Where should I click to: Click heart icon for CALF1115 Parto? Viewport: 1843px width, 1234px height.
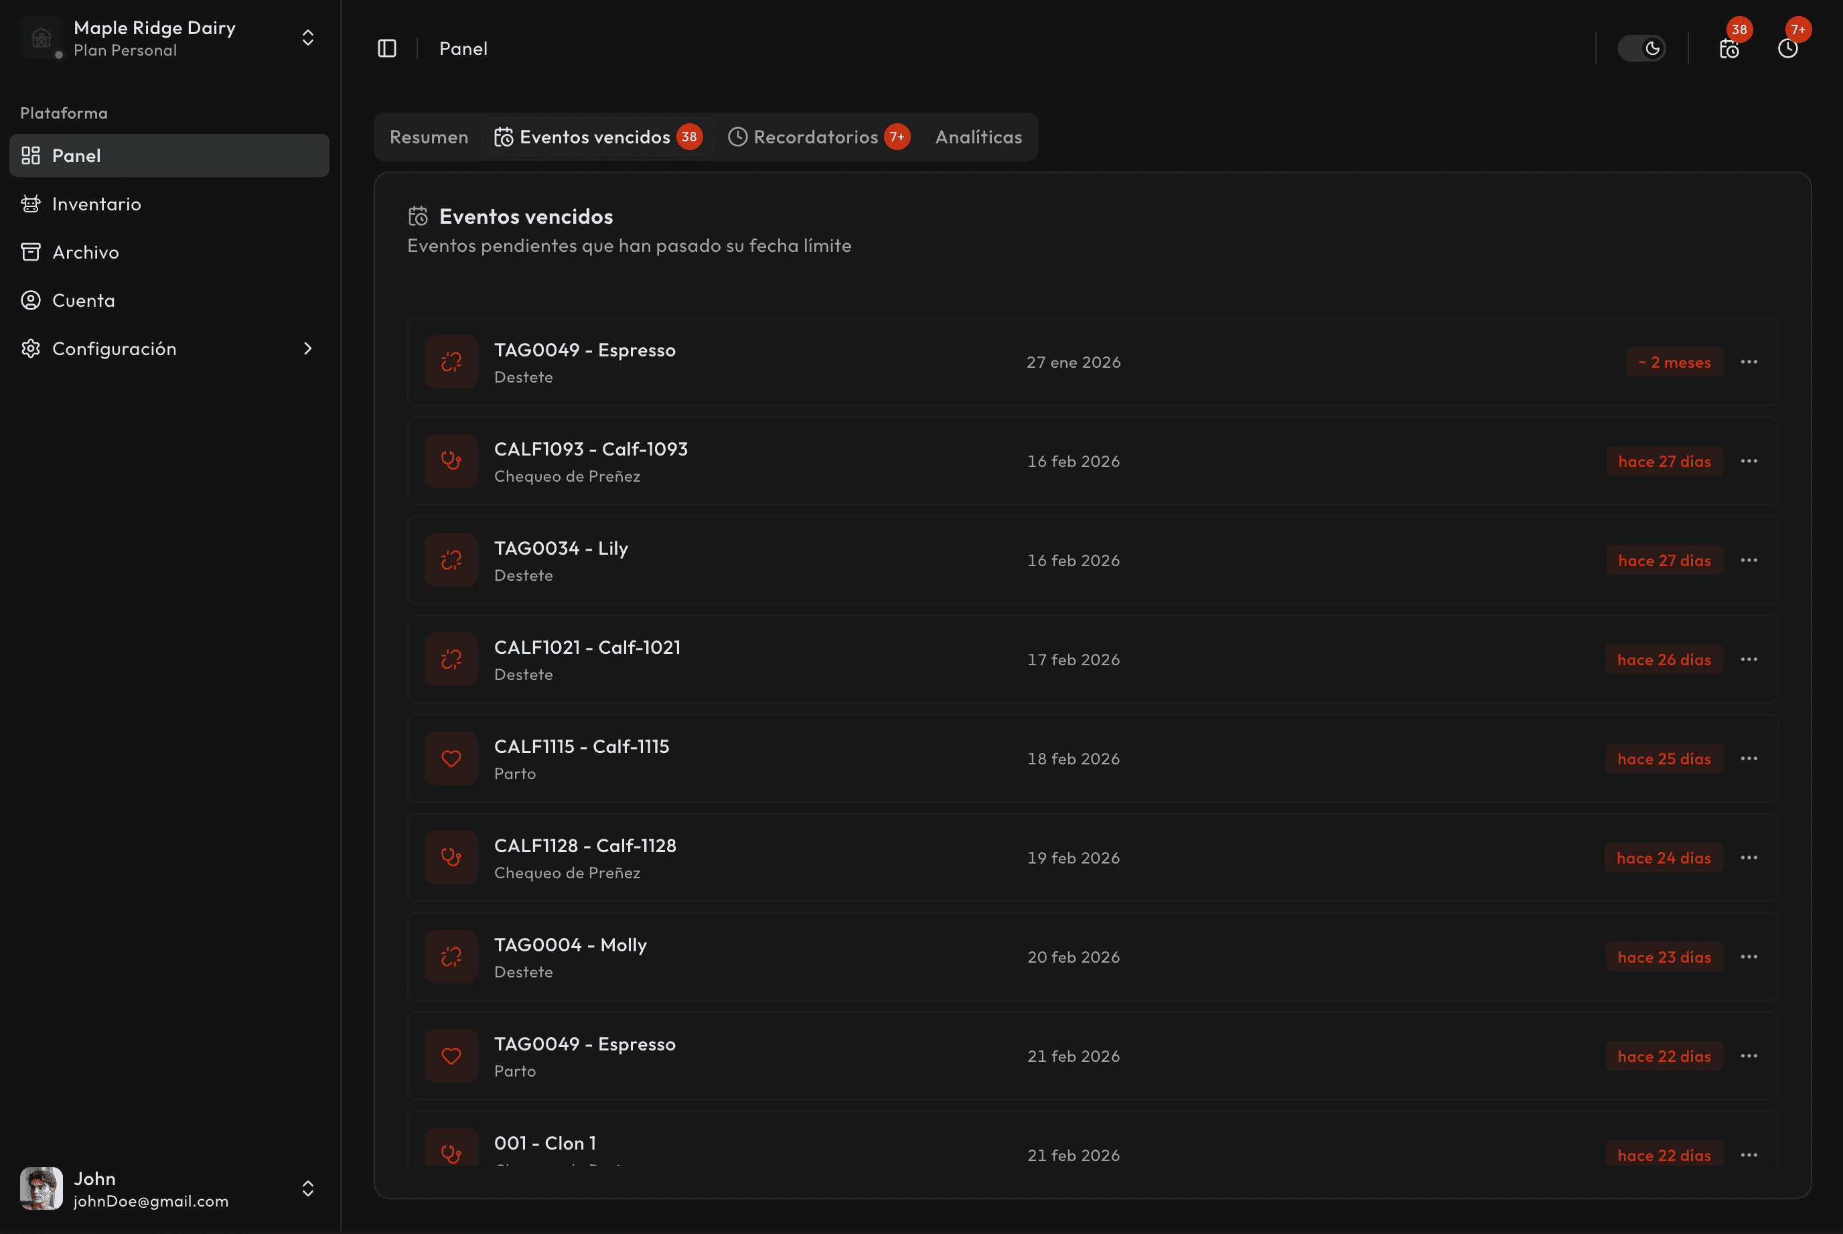(x=451, y=758)
